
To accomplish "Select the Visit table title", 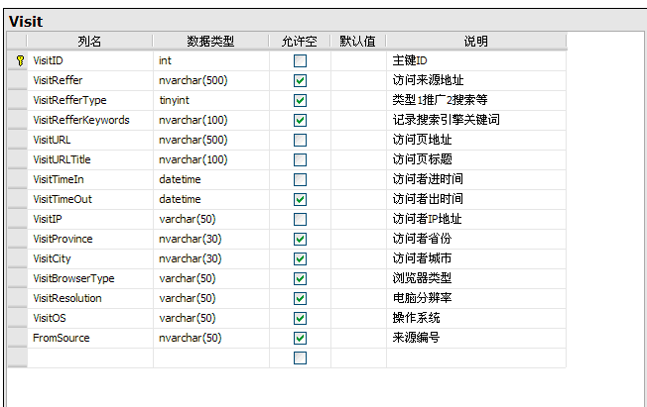I will (x=26, y=22).
